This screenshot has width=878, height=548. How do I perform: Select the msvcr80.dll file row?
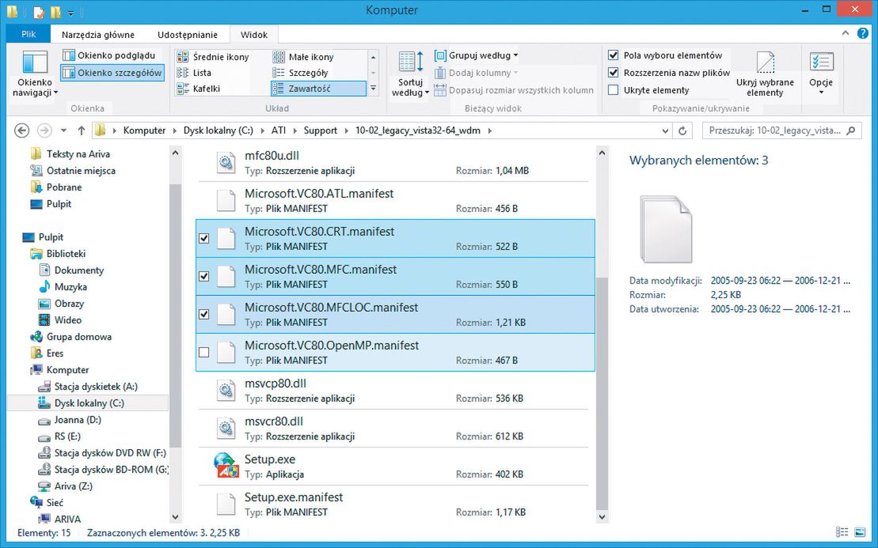(x=393, y=429)
